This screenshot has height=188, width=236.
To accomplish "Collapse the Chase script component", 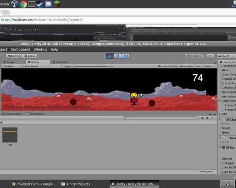I will coord(220,119).
